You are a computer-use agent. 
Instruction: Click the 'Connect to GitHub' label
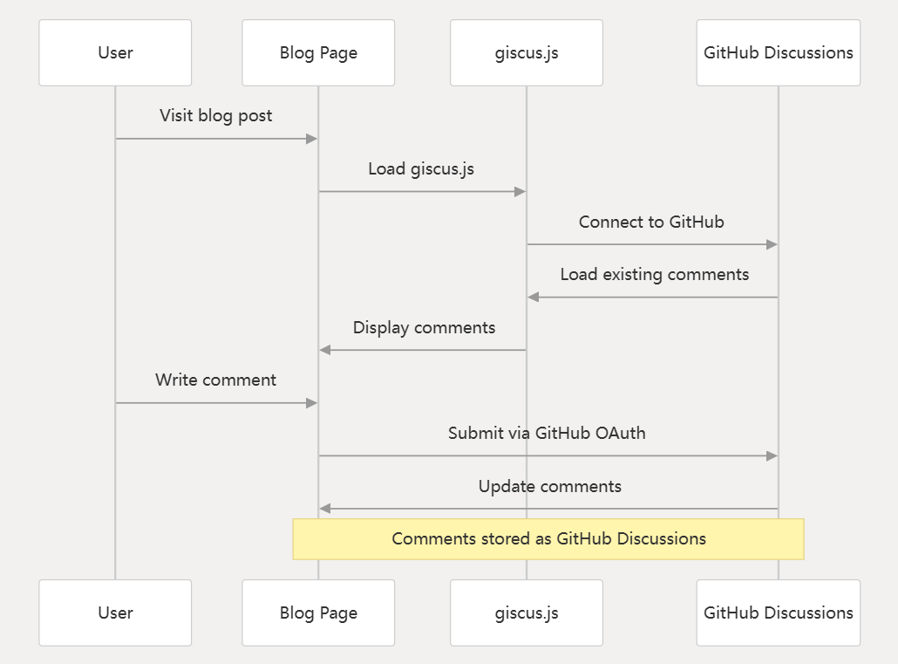pos(651,222)
